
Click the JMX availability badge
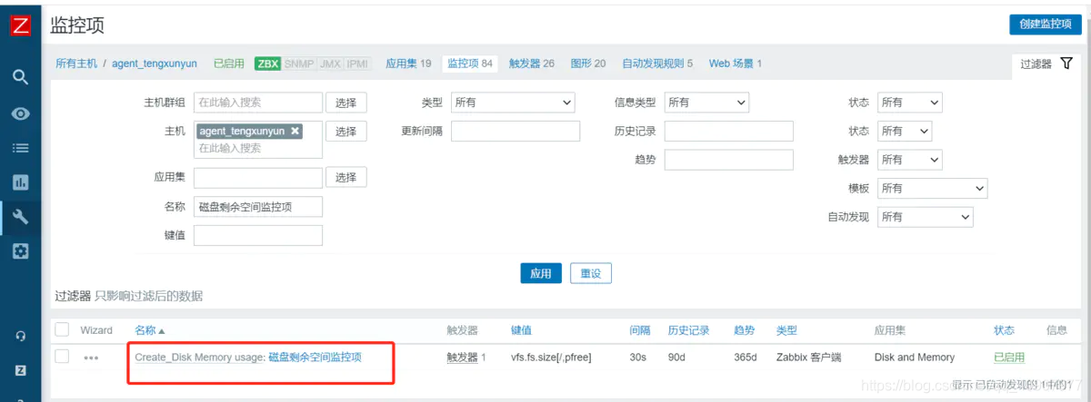pos(328,64)
